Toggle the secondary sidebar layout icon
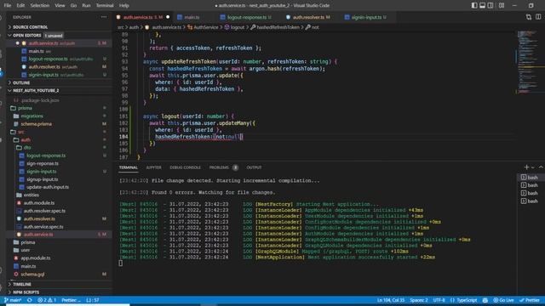The height and width of the screenshot is (306, 545). tap(490, 6)
